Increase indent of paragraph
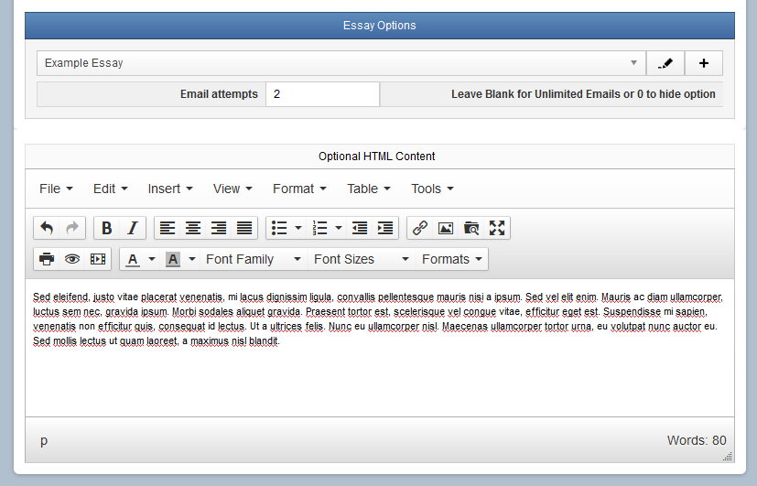The width and height of the screenshot is (757, 486). [385, 228]
